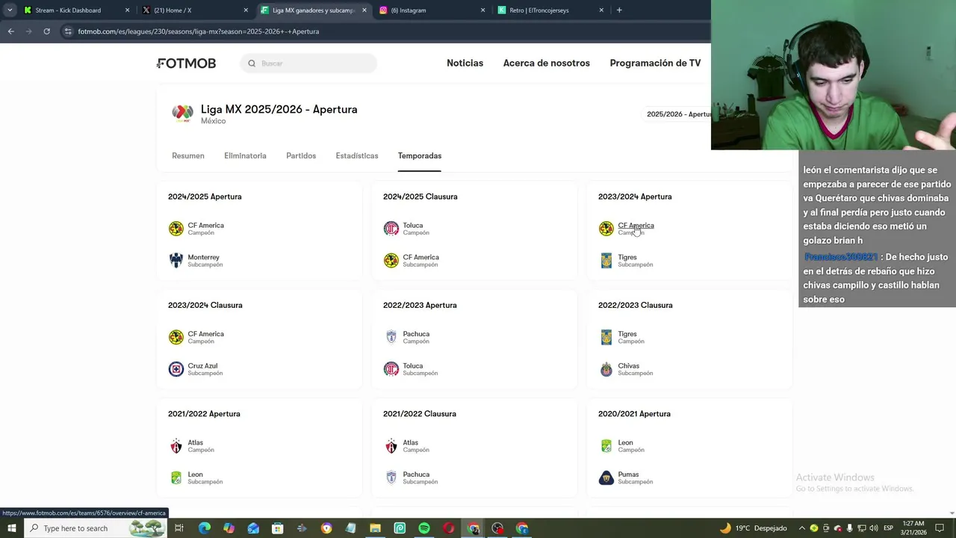Viewport: 956px width, 538px height.
Task: Click Pachuca crest in 2022/2023 Apertura
Action: [x=391, y=337]
